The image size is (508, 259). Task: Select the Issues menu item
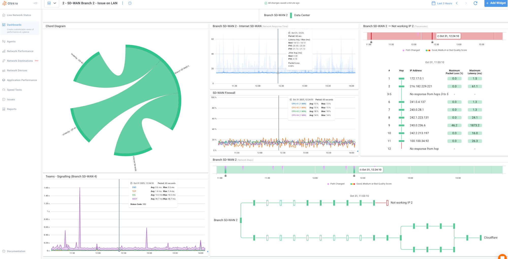pyautogui.click(x=10, y=99)
